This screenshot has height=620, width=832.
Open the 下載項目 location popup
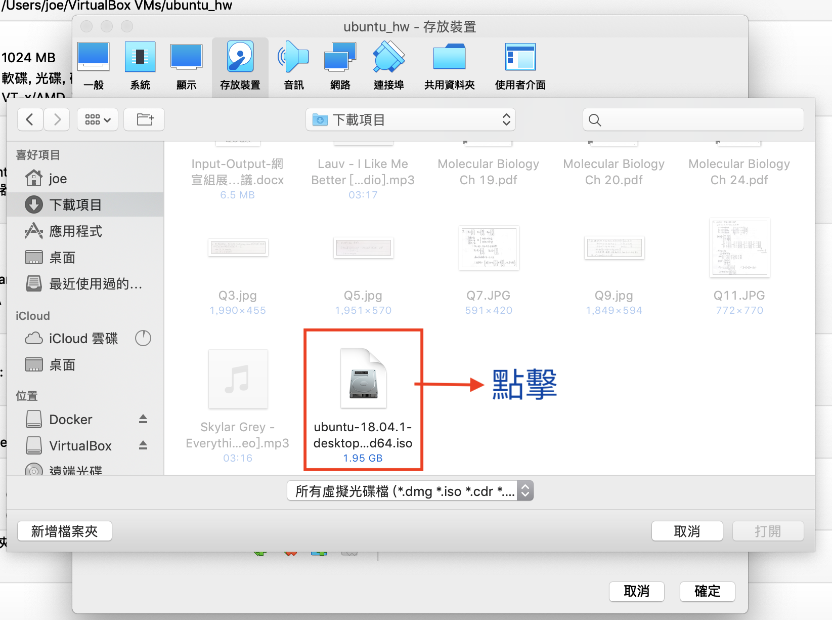411,119
